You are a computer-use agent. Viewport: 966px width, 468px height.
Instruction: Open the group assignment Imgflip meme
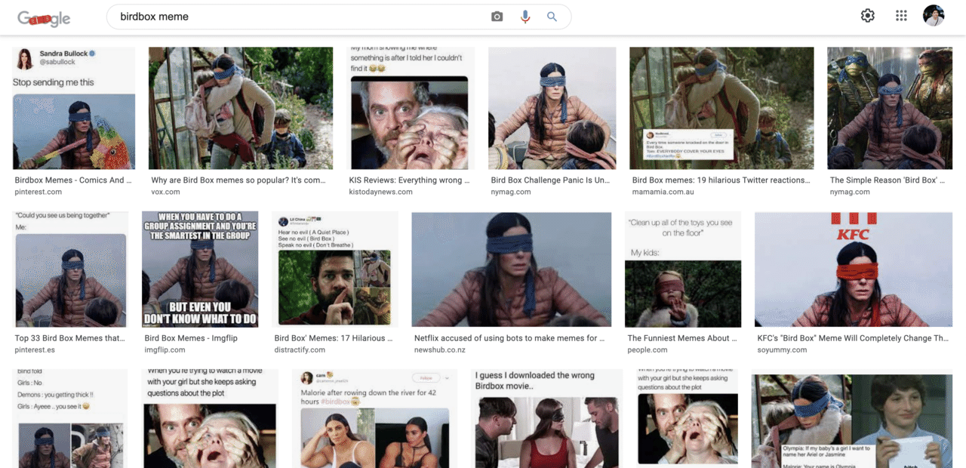point(200,269)
